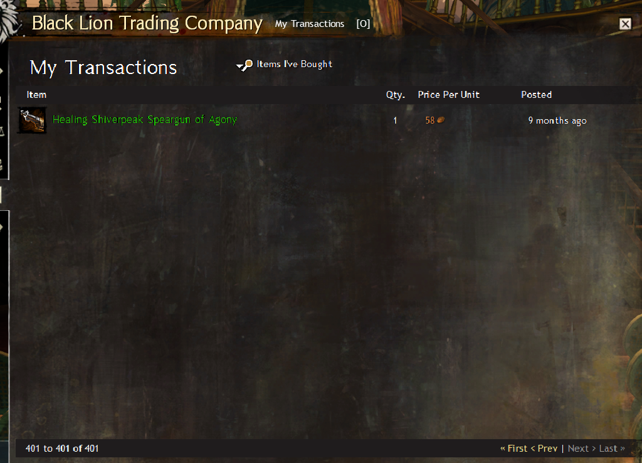Open Healing Shiverpeak Speargun of Agony link
This screenshot has width=642, height=463.
[x=145, y=120]
